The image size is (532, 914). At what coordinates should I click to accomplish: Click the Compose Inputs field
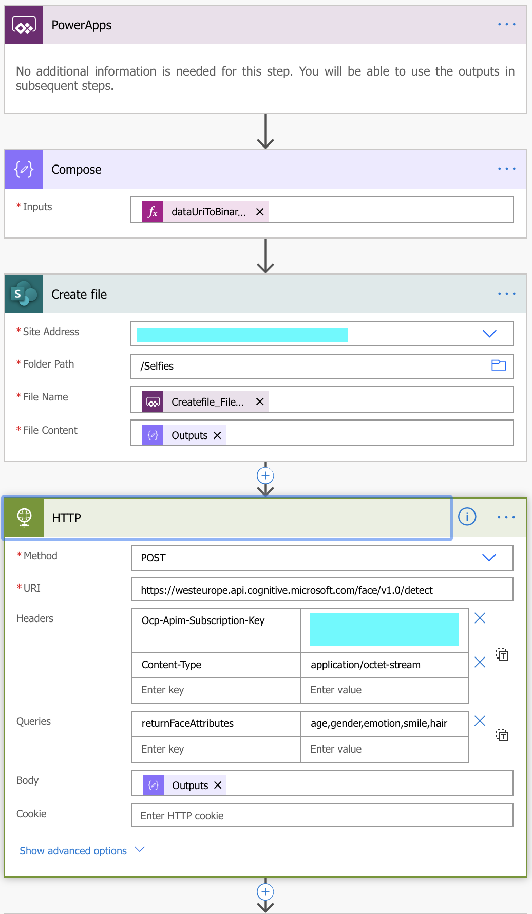pos(322,210)
